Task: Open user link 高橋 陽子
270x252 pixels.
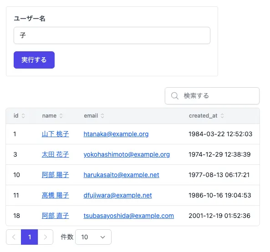Action: pyautogui.click(x=55, y=195)
